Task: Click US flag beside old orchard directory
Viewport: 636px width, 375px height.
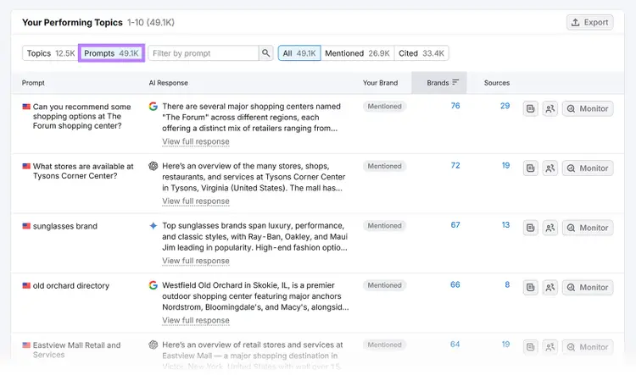Action: [26, 285]
